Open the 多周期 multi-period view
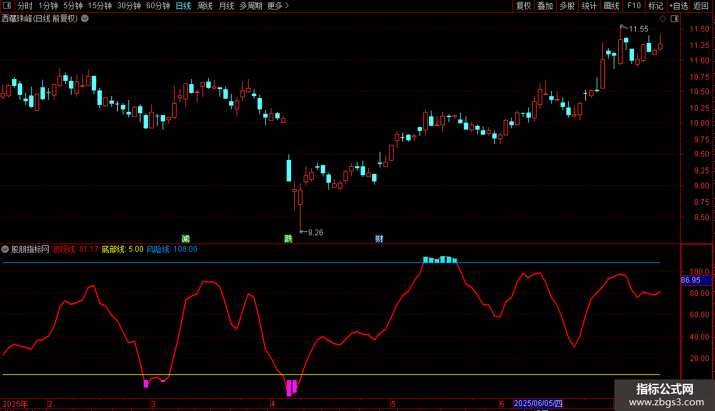The height and width of the screenshot is (411, 715). 251,6
